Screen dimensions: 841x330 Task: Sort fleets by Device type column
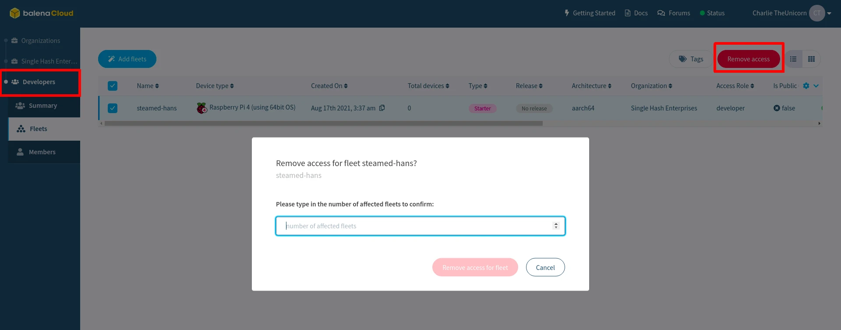[x=215, y=85]
